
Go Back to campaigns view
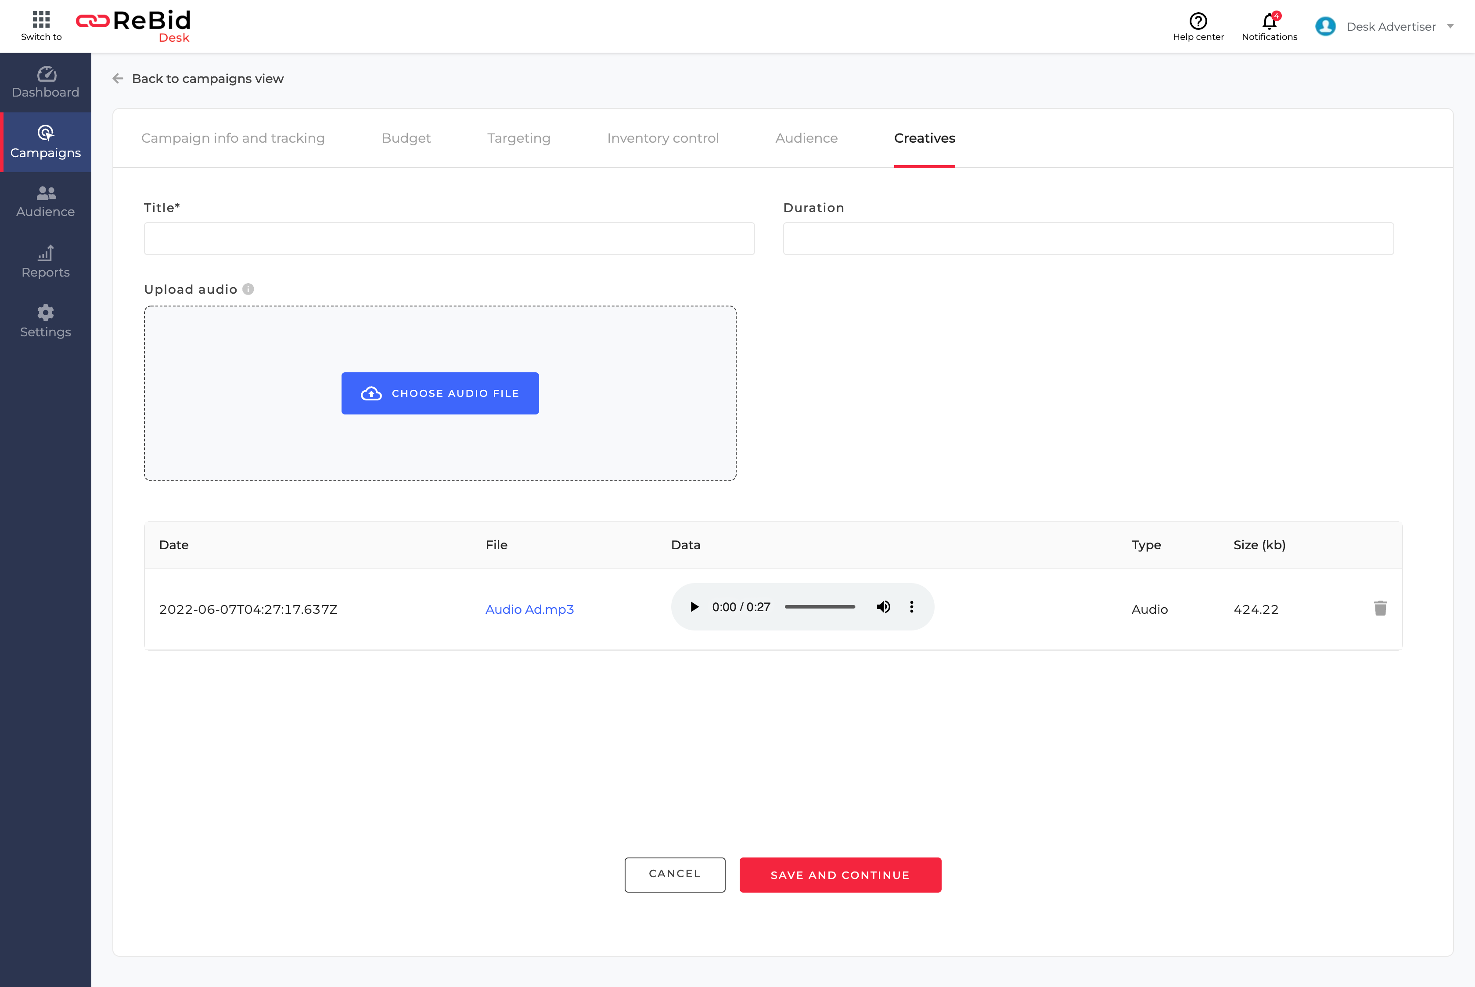click(208, 79)
